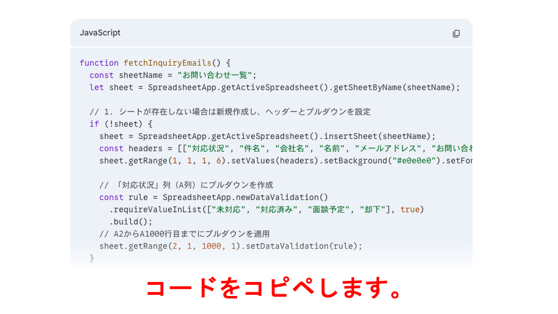Viewport: 558px width, 314px height.
Task: Click the 「対応状況」列 pulldown comment line
Action: 186,185
